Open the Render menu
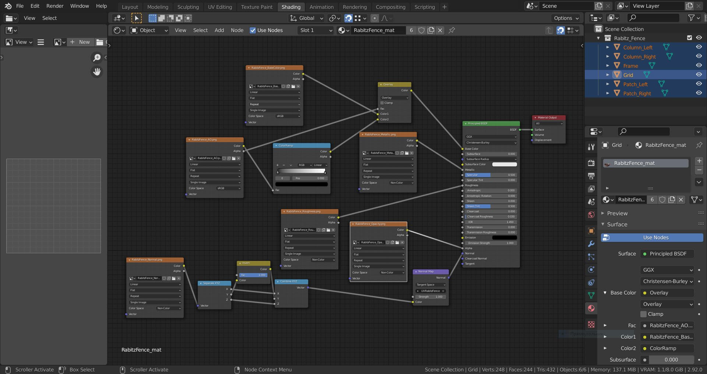707x374 pixels. 55,6
